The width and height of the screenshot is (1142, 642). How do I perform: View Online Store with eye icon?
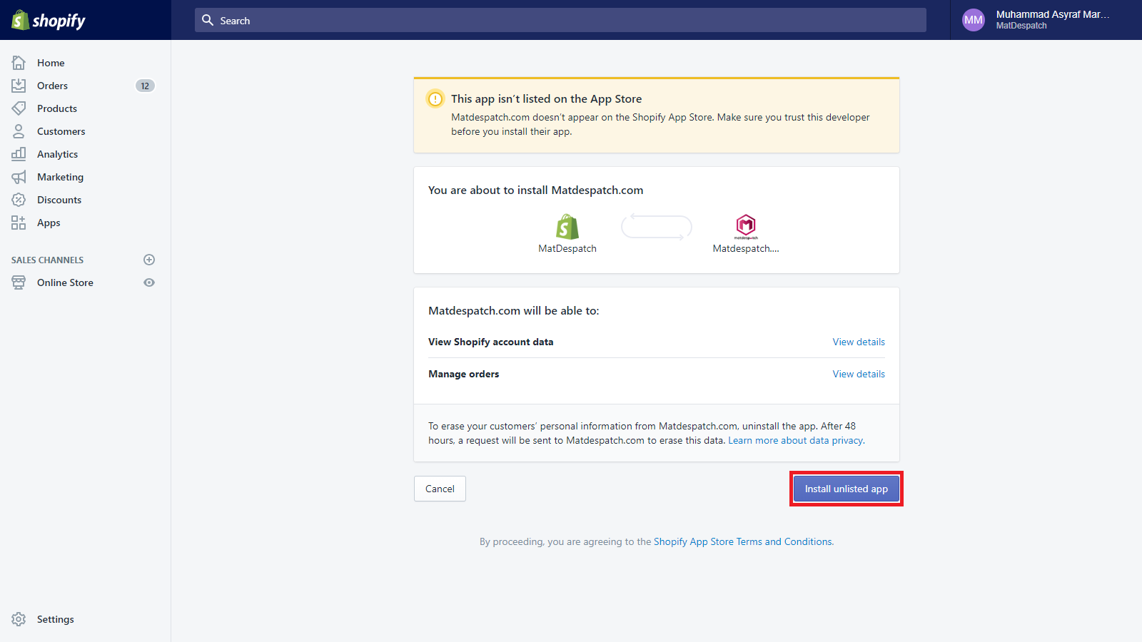click(149, 282)
